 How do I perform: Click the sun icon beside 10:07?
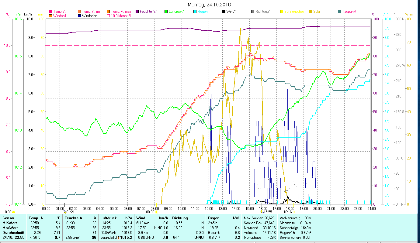click(x=13, y=212)
